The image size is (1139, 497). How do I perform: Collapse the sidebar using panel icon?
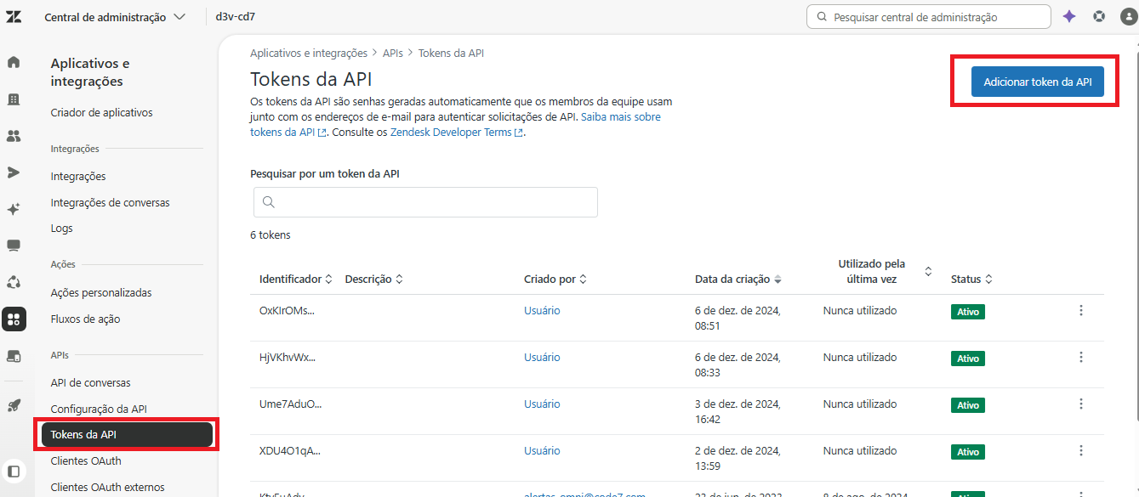14,471
